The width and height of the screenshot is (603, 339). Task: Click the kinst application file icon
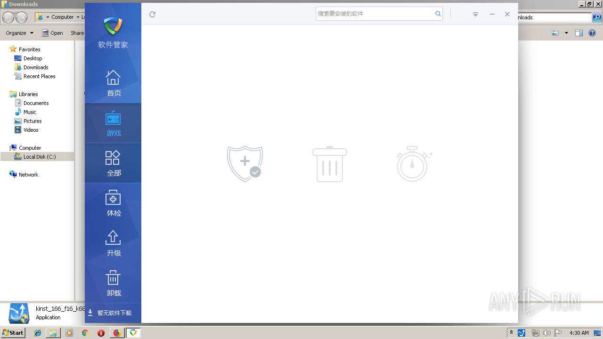19,313
